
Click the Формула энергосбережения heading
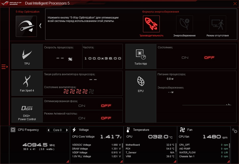point(161,12)
